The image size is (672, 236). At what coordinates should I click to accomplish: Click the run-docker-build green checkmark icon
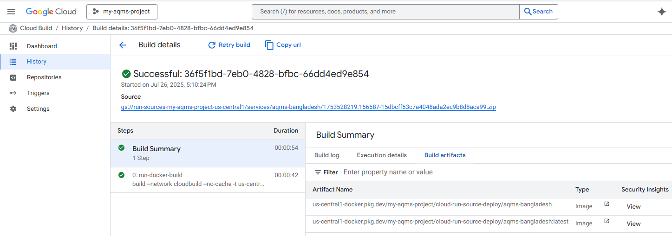click(x=122, y=175)
